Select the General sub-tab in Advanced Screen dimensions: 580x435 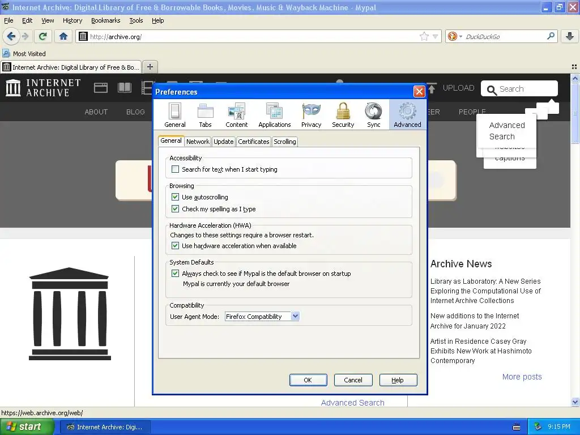click(x=171, y=140)
